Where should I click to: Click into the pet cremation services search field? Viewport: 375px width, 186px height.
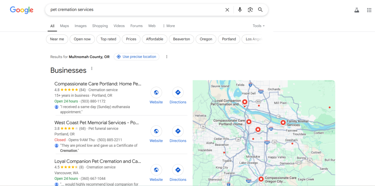[x=134, y=10]
